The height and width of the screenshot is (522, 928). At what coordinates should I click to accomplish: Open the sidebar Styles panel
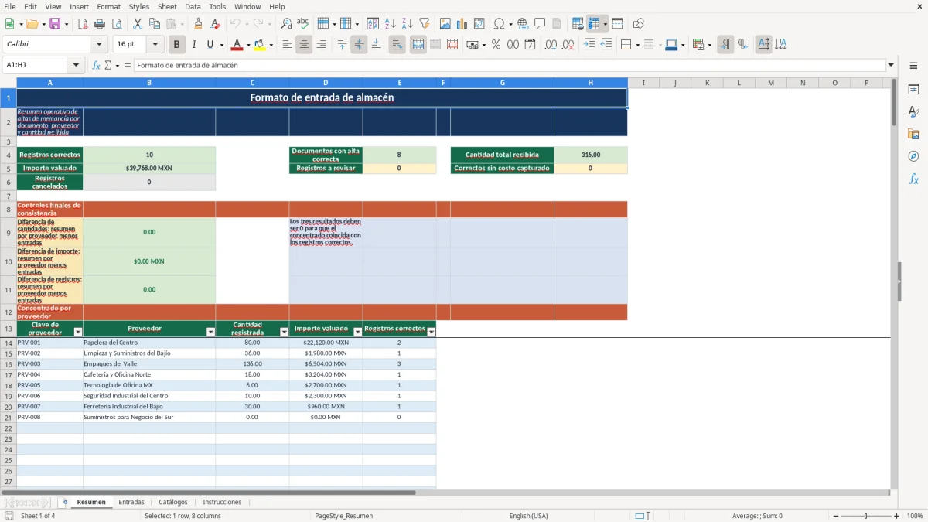point(913,111)
